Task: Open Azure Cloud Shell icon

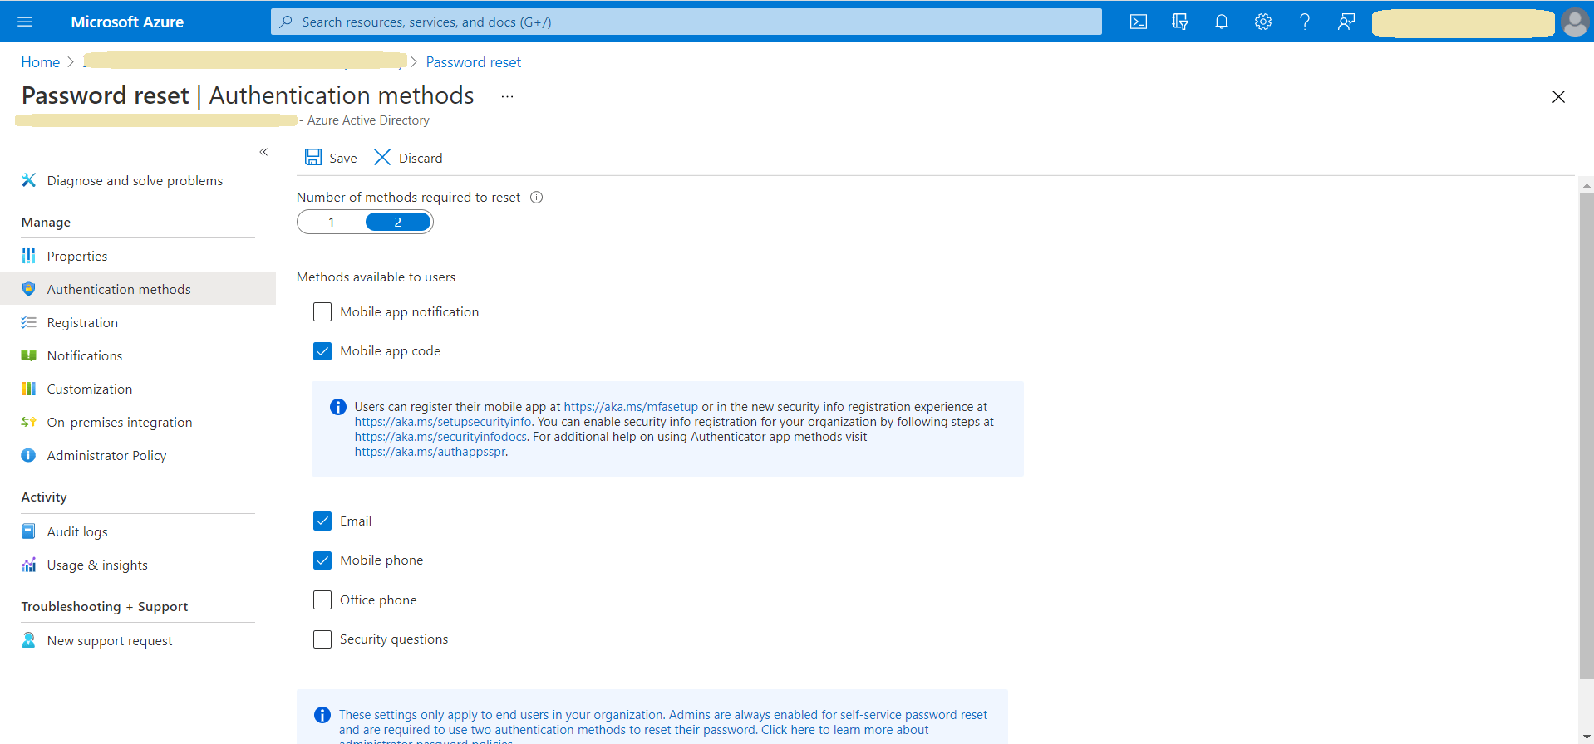Action: 1138,22
